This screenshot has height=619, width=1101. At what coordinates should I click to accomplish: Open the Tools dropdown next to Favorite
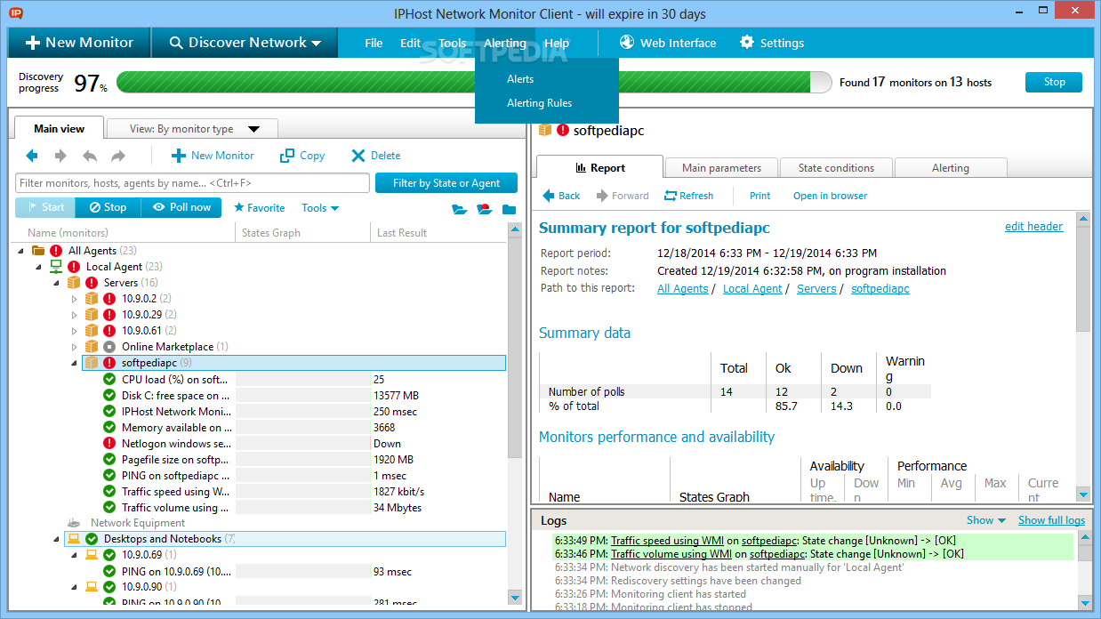320,208
